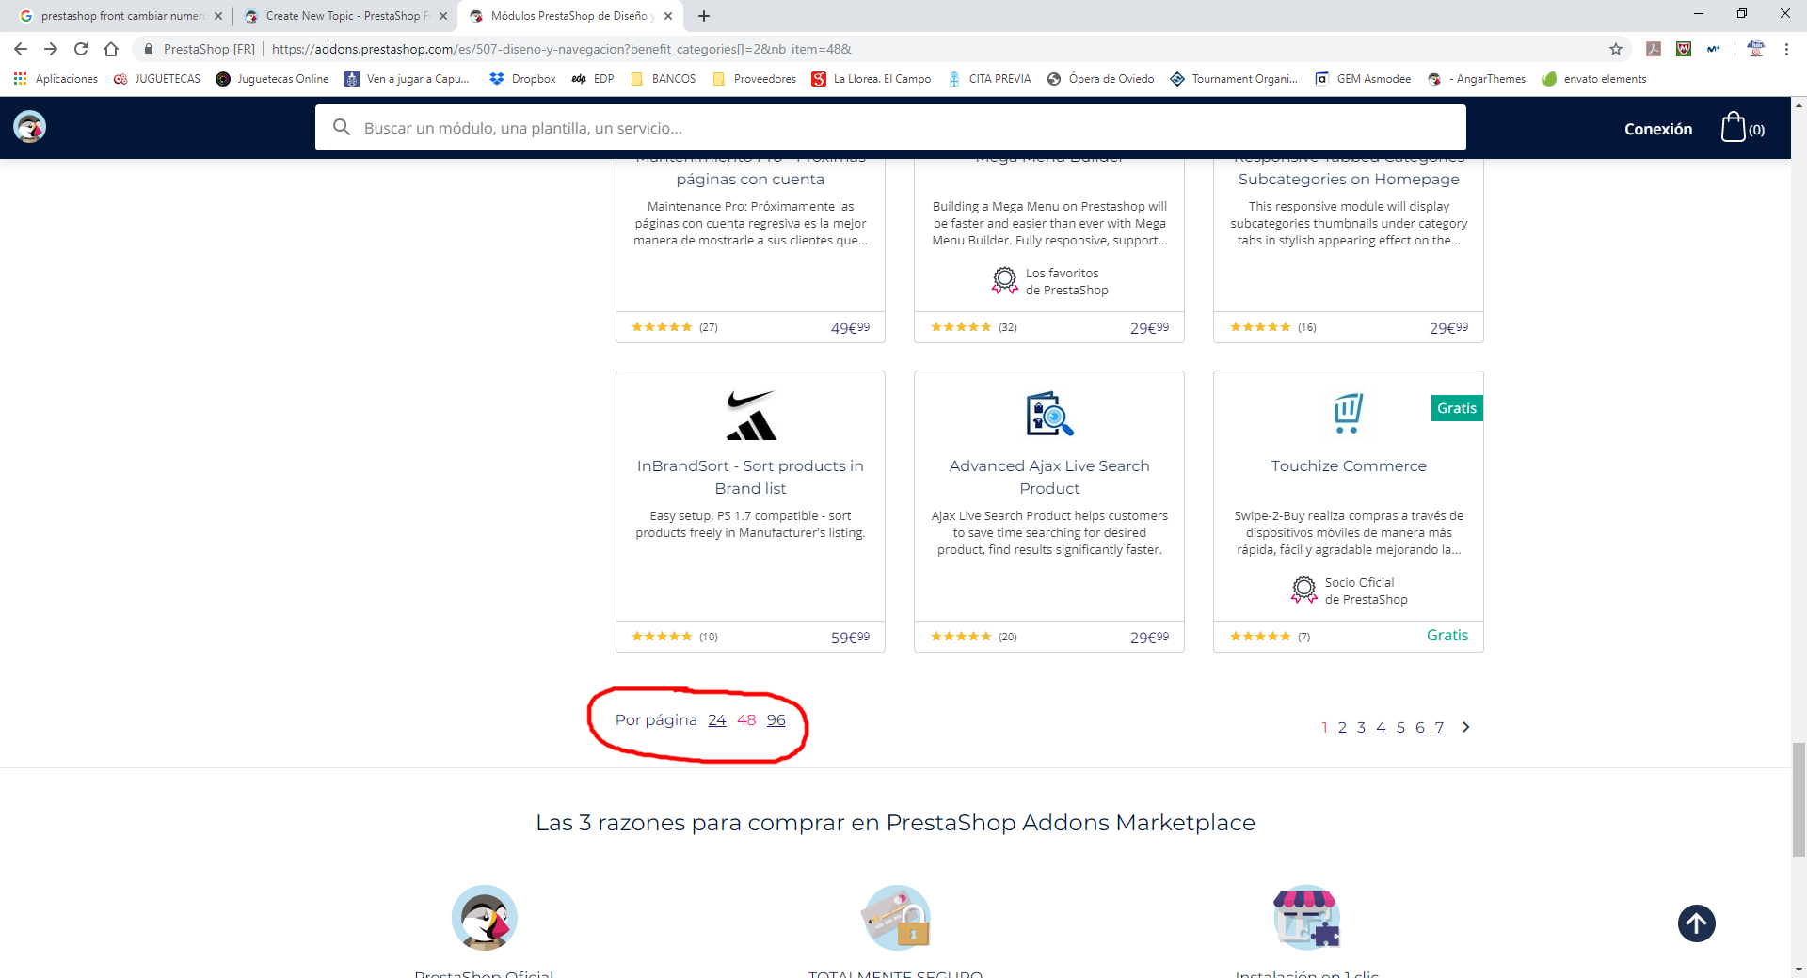Close the prestashop front cambiar tab

[218, 16]
